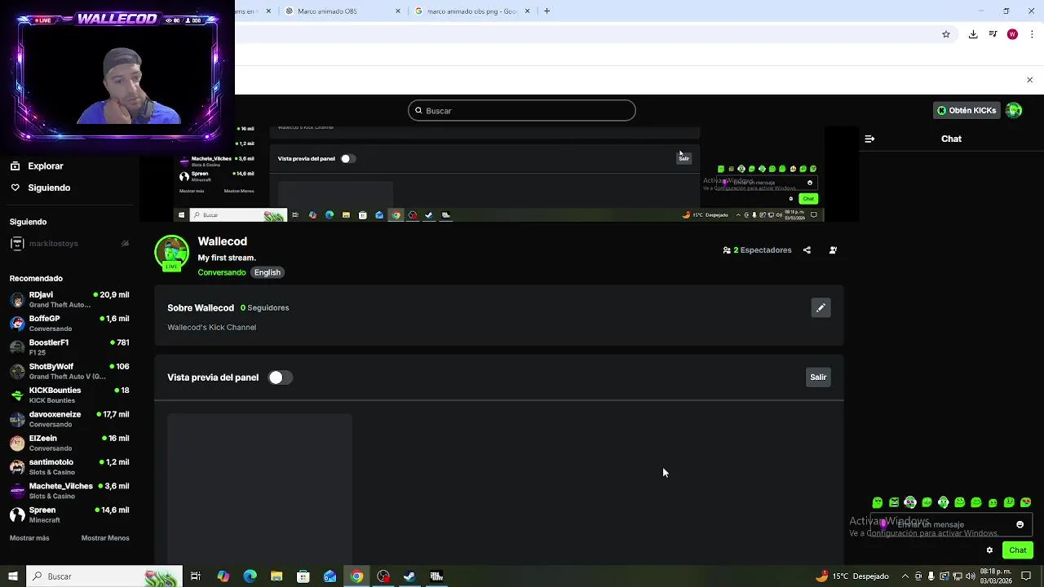Show hidden system tray icons chevron

(x=905, y=576)
